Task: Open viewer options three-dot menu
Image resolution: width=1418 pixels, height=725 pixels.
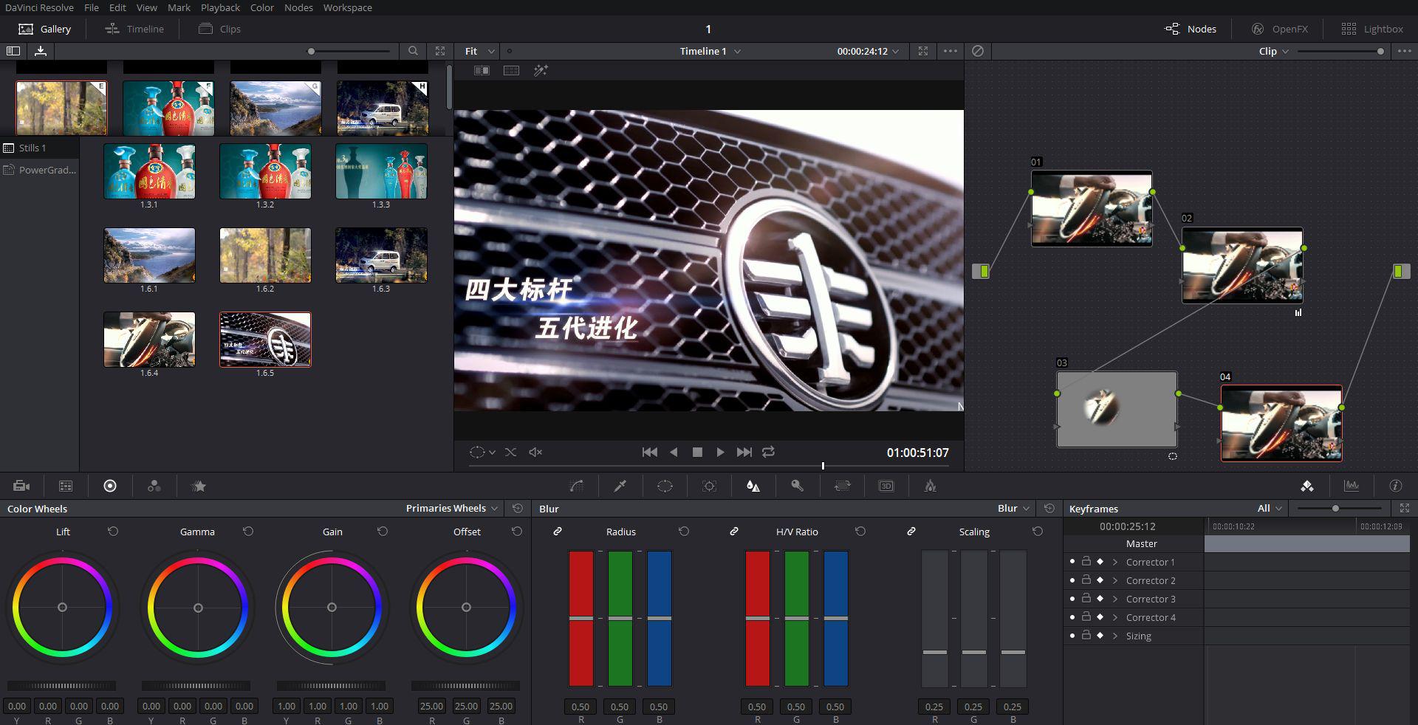Action: (x=951, y=51)
